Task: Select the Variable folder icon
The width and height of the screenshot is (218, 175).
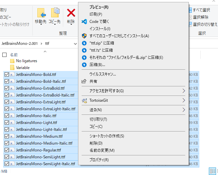Action: 12,68
